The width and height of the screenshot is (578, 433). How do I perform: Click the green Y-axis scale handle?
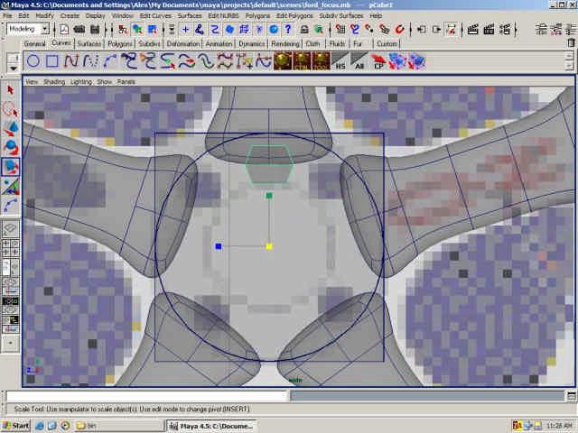(269, 195)
